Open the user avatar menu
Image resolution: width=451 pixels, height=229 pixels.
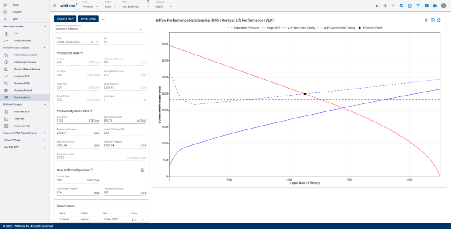pyautogui.click(x=443, y=6)
